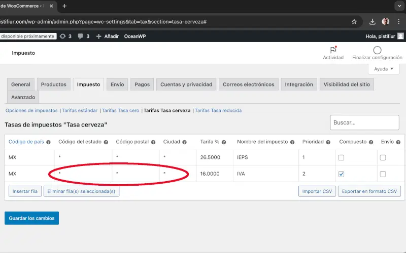Show help tooltip for Código postal
The width and height of the screenshot is (406, 253).
pyautogui.click(x=153, y=142)
